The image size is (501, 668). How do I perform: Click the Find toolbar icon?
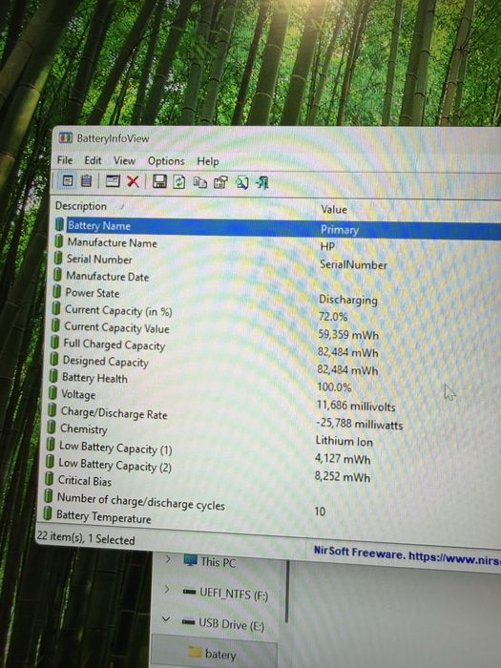242,183
